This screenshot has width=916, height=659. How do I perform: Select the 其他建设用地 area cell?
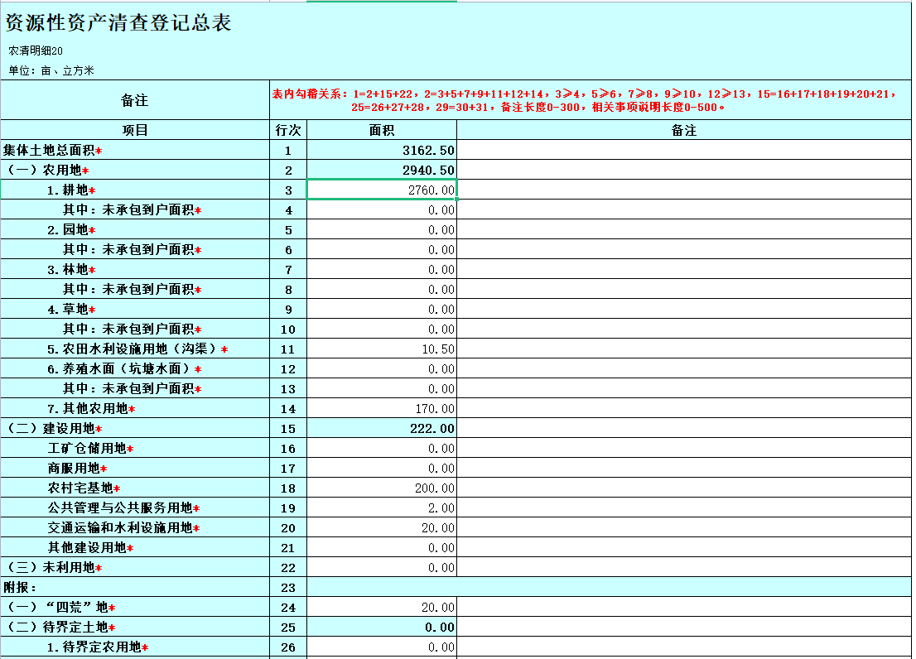pos(382,547)
